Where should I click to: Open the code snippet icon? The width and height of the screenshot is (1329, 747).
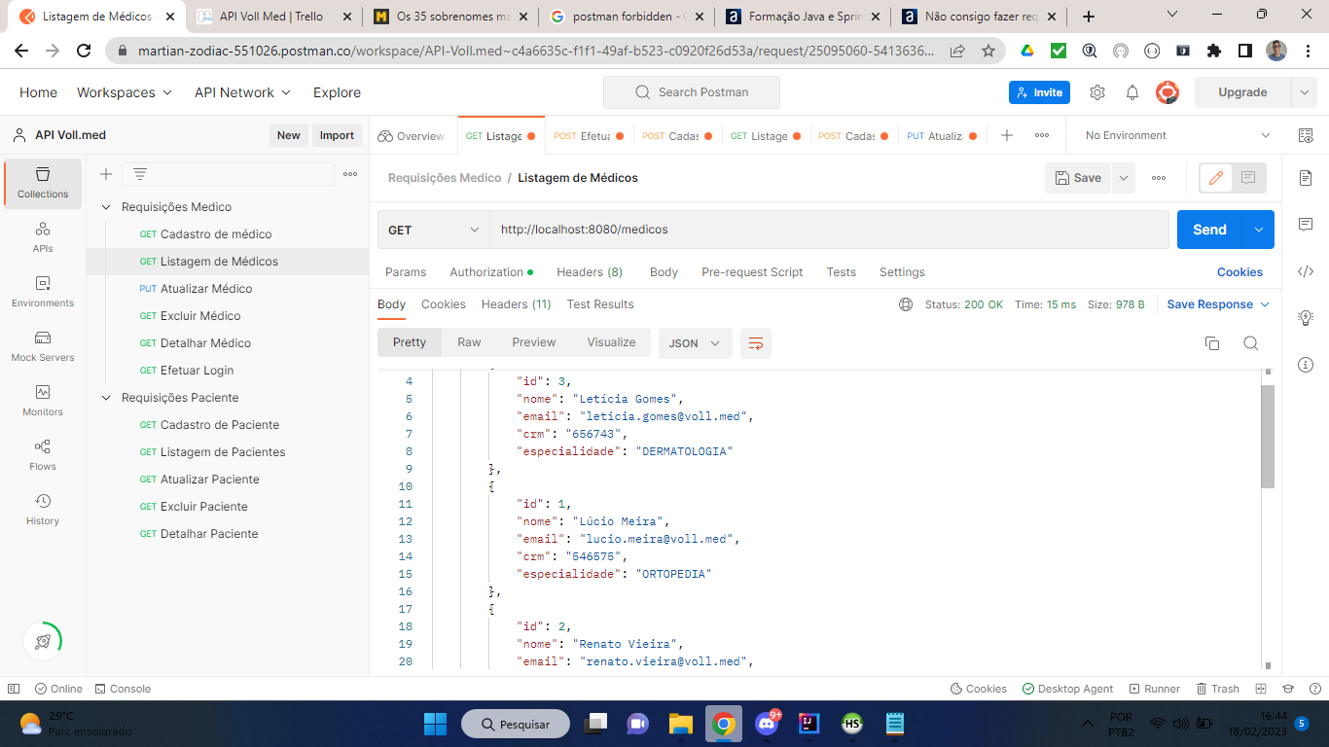(1306, 271)
